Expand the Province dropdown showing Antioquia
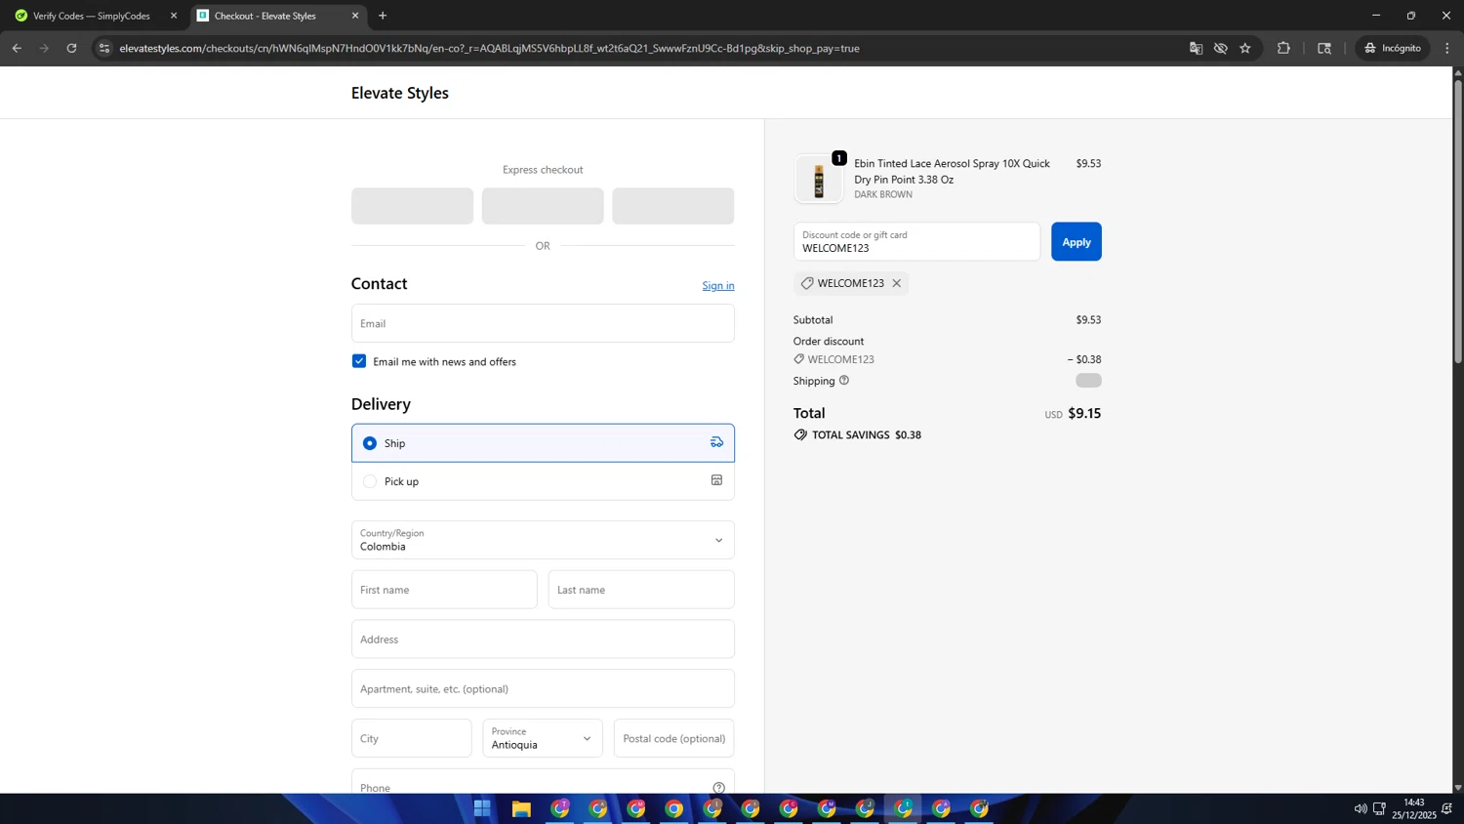 coord(543,738)
